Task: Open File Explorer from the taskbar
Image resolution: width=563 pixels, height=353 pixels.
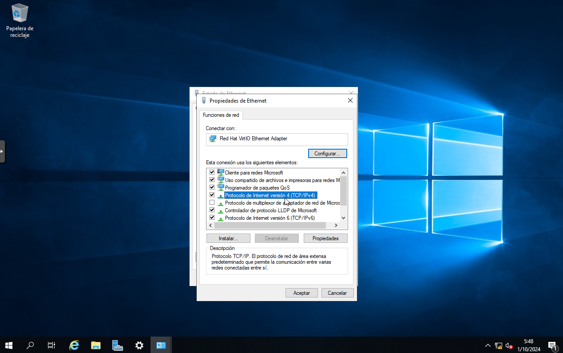Action: [95, 345]
